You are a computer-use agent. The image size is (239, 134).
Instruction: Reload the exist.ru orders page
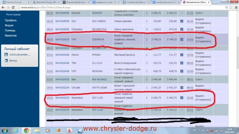(13, 7)
